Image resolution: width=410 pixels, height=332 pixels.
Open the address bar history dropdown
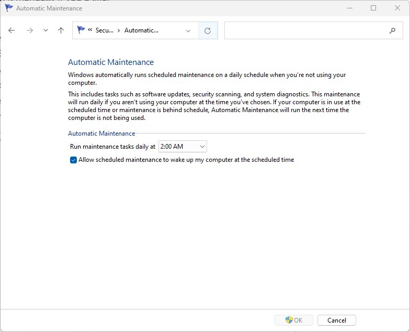click(x=188, y=30)
